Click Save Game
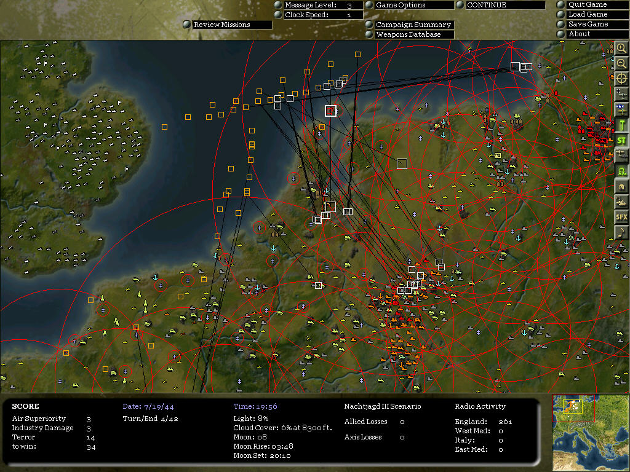The height and width of the screenshot is (472, 630). click(x=598, y=24)
